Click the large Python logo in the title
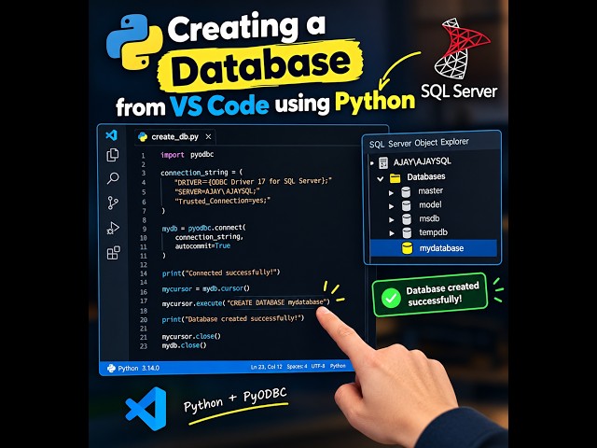The image size is (597, 448). [x=134, y=42]
